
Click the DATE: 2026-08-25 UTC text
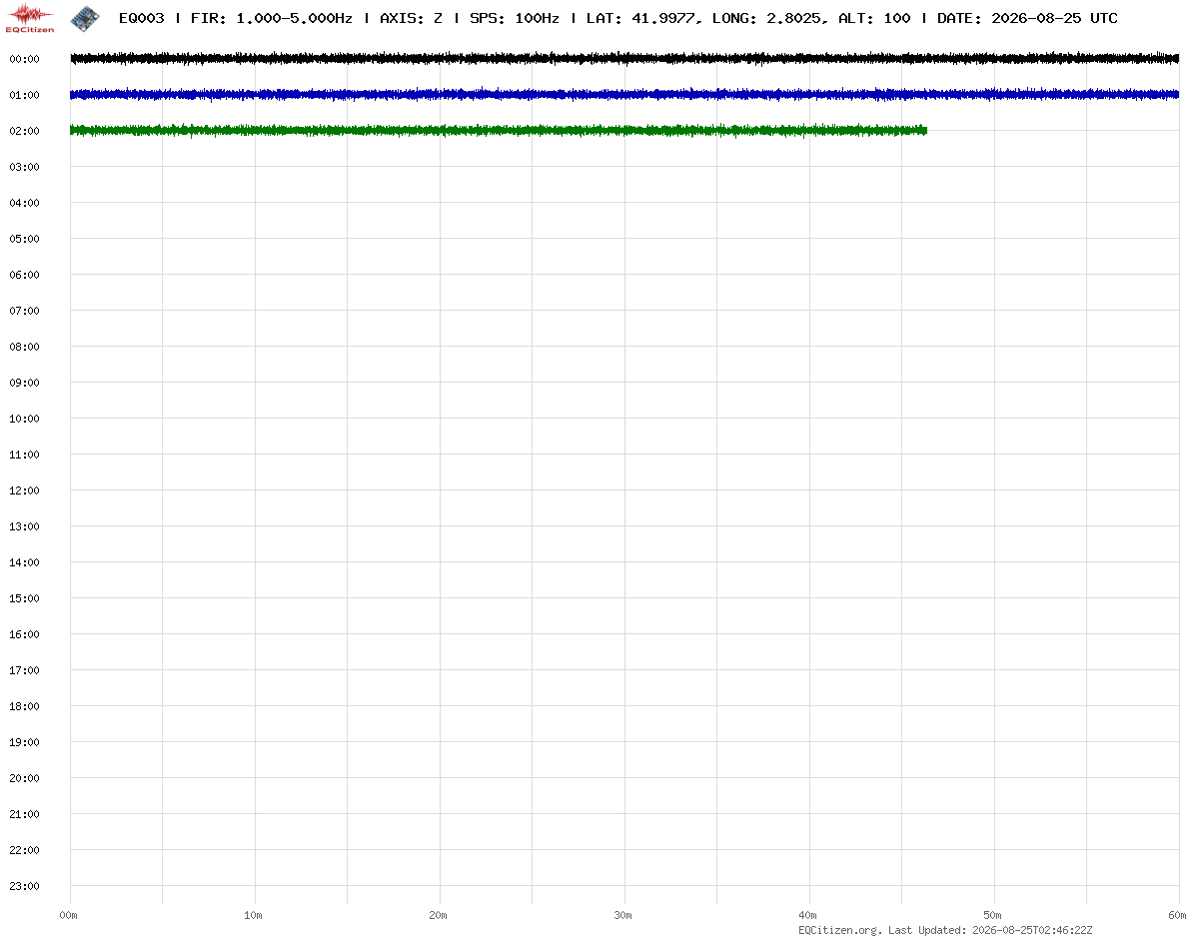point(1027,18)
